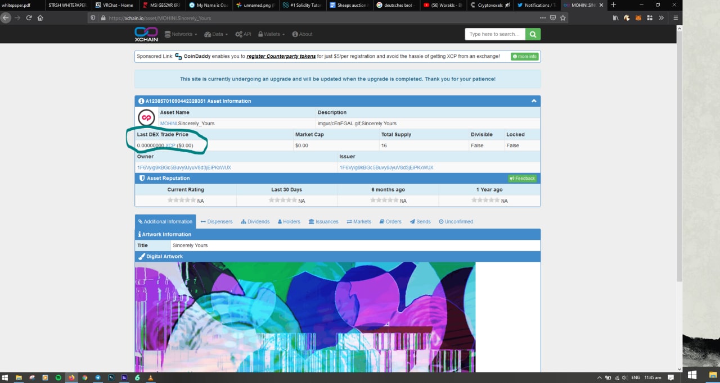Screen dimensions: 720x383
Task: Switch to the $TRSH WHITEPAPER browser tab
Action: (67, 5)
